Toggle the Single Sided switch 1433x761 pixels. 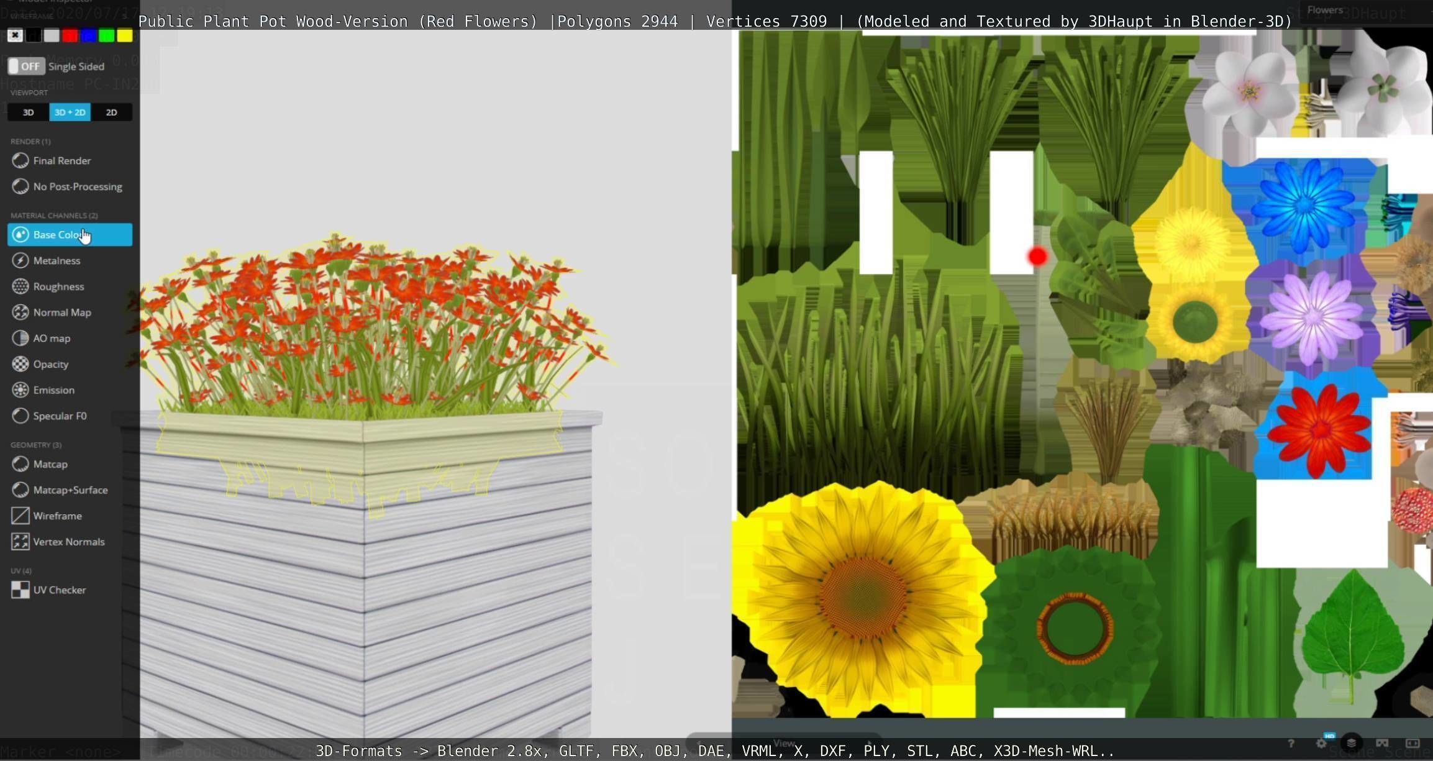point(26,66)
